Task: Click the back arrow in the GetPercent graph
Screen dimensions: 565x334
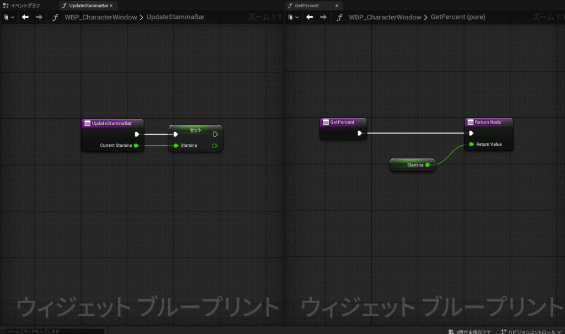Action: click(310, 17)
